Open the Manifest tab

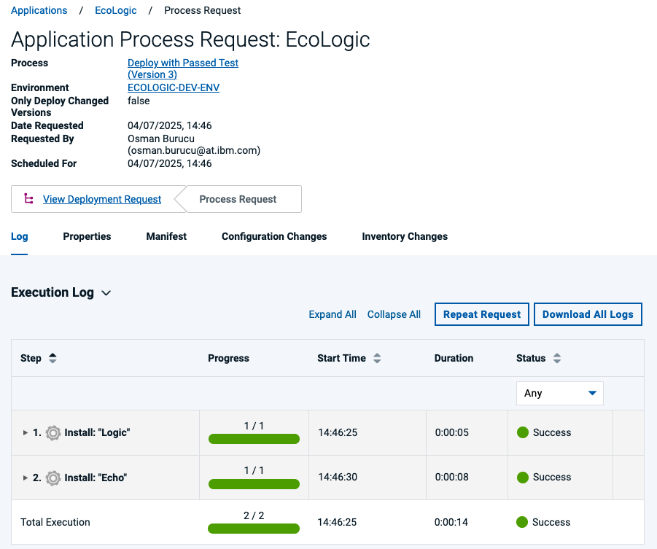pos(166,236)
